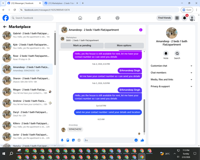
Task: Open the account profile avatar menu
Action: pos(192,18)
